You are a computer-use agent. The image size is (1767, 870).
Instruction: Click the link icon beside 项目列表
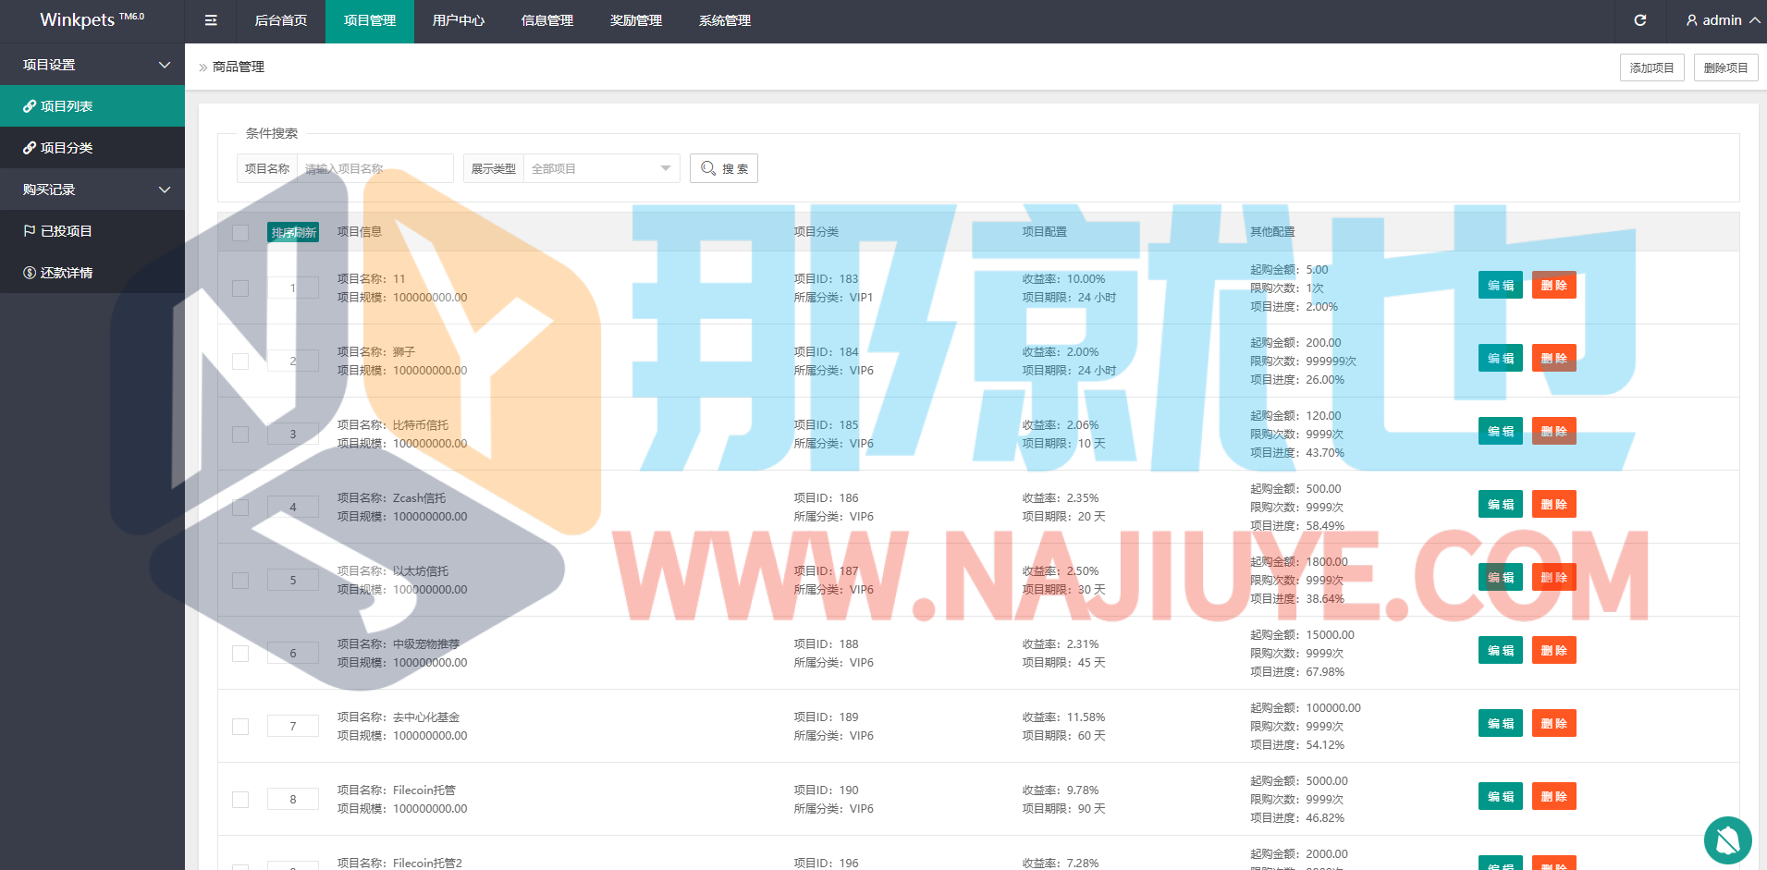pos(30,106)
